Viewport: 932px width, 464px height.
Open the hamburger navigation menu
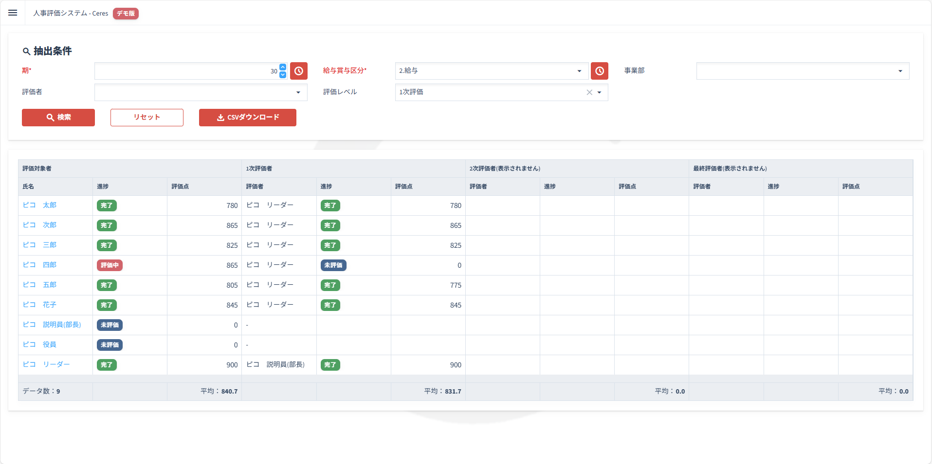[13, 13]
